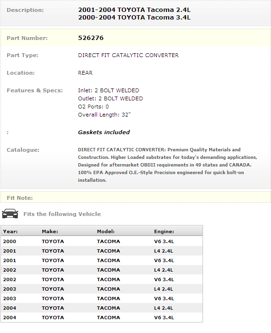Select the 2004 Tacoma V6 3.4L row
The image size is (271, 333).
click(x=102, y=317)
